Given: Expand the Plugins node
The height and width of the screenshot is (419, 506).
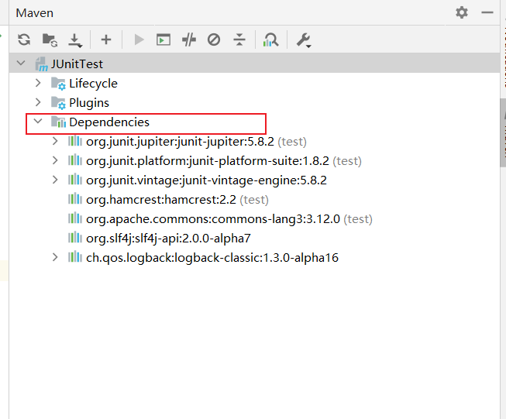Looking at the screenshot, I should 38,102.
